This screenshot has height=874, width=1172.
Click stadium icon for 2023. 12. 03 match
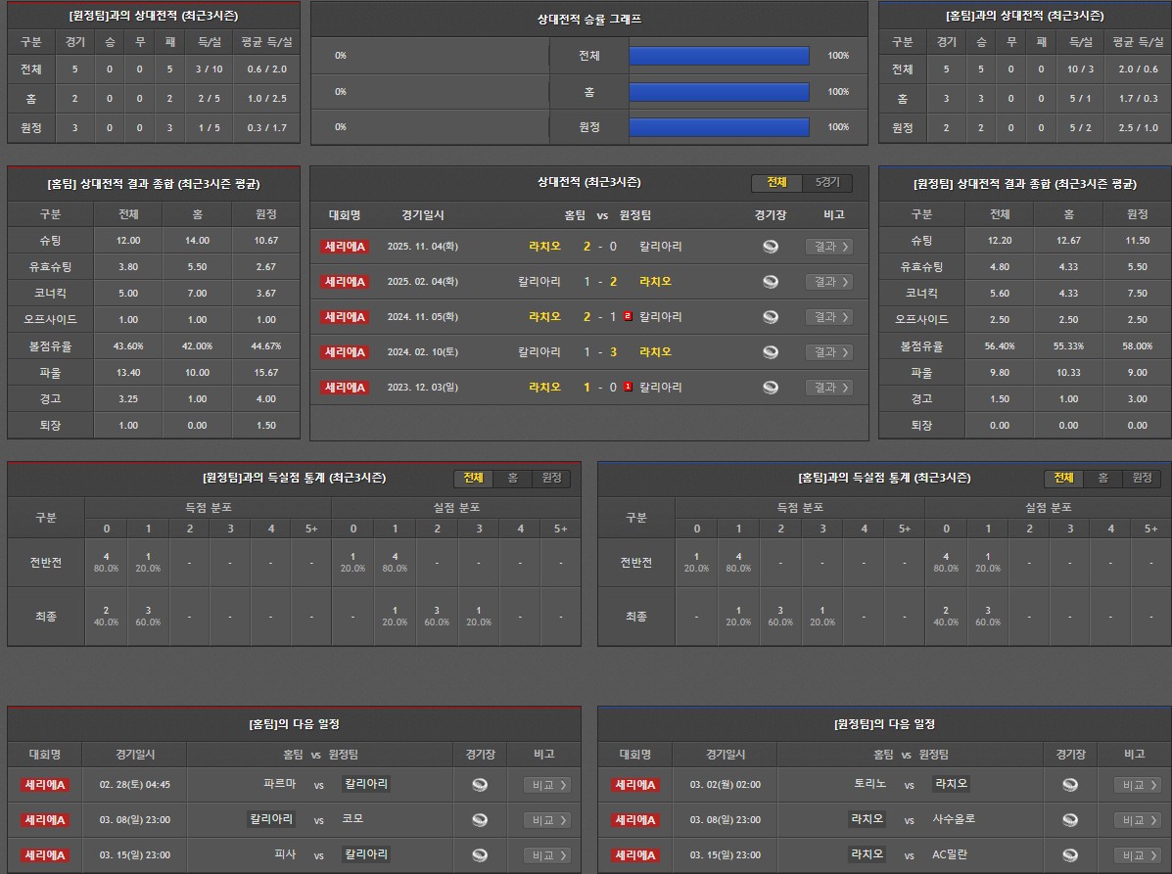[x=771, y=388]
